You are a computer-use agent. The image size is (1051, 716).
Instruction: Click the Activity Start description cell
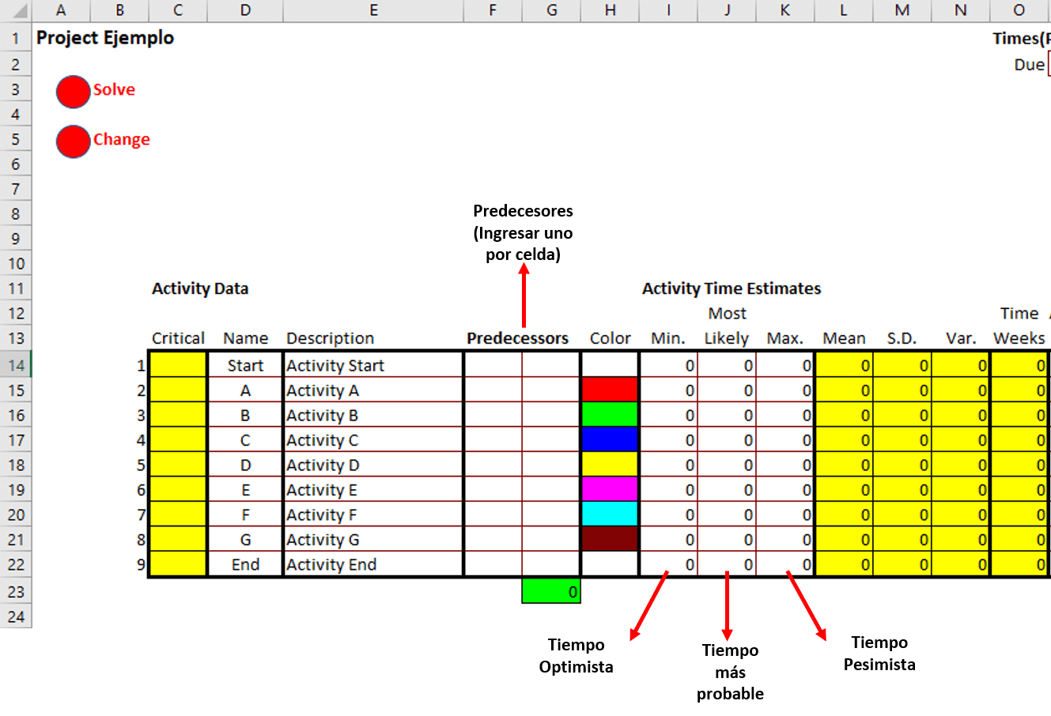373,365
